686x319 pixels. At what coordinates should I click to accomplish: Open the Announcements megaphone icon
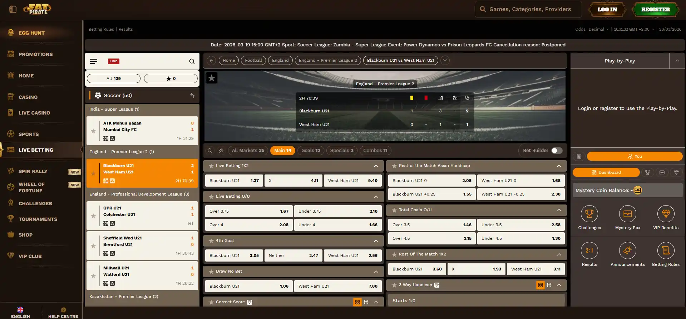tap(627, 250)
